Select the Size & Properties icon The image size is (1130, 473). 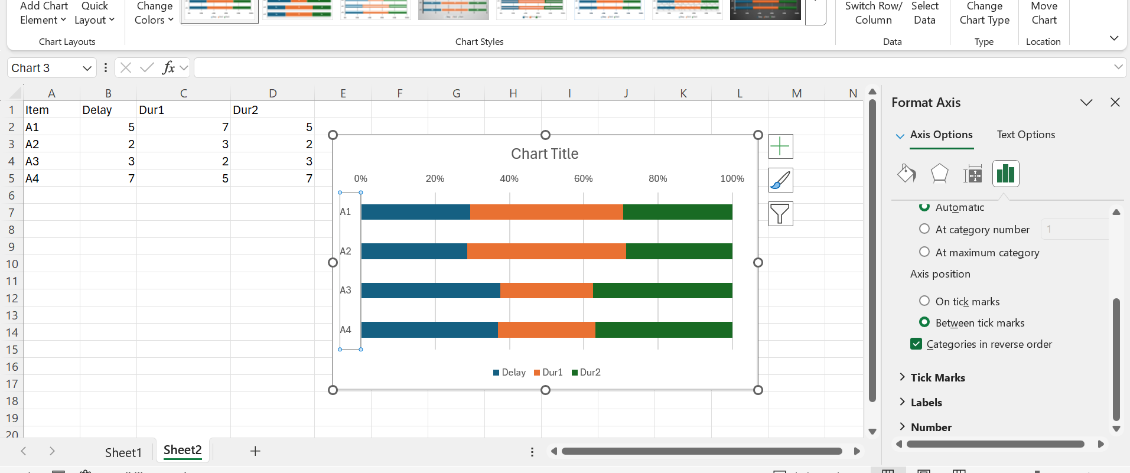point(972,174)
